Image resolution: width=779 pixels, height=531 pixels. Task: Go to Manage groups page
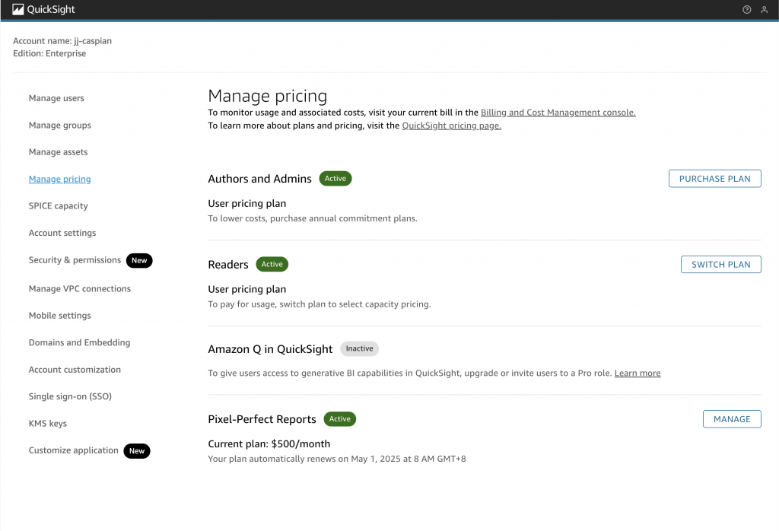click(59, 126)
